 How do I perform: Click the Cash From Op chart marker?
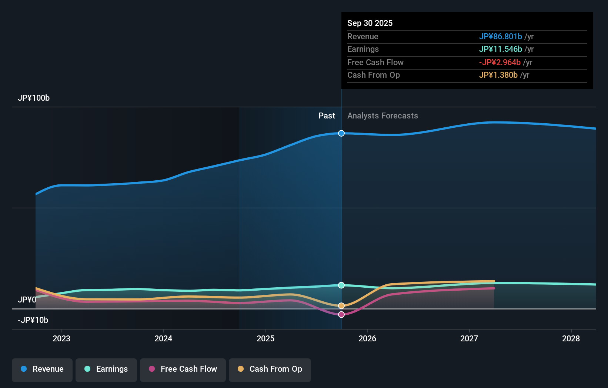[341, 305]
